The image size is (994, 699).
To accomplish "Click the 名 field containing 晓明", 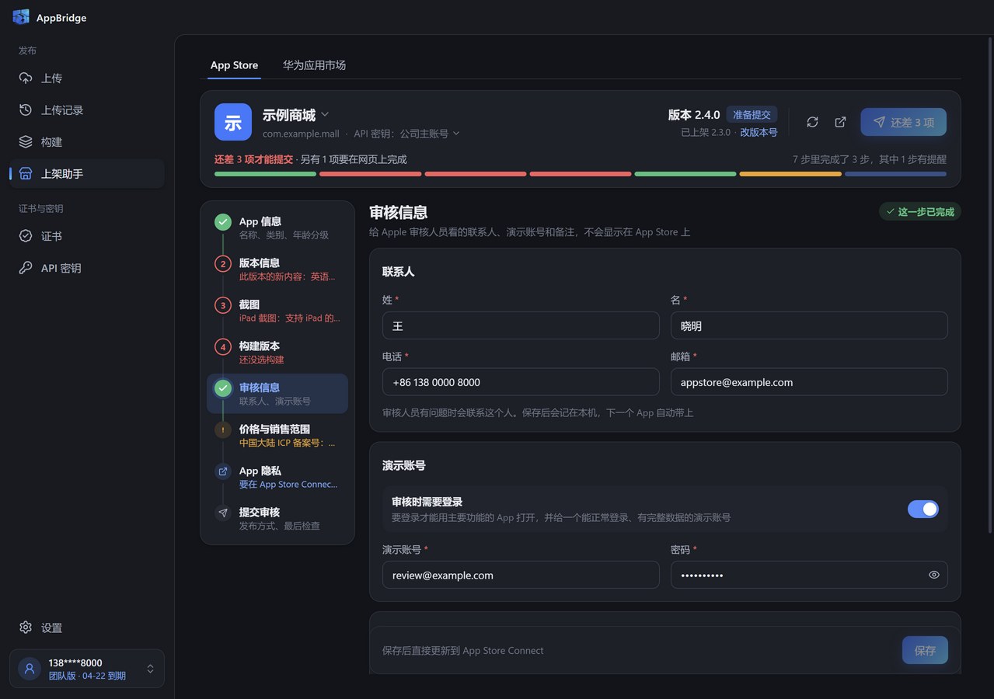I will pos(809,325).
